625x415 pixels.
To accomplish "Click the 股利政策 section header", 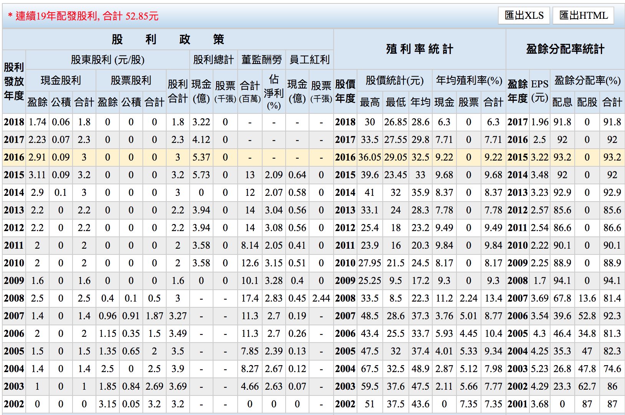I will (167, 39).
